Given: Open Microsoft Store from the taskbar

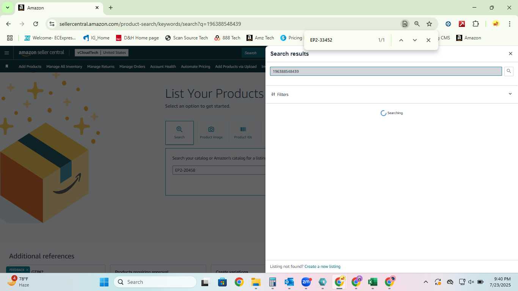Looking at the screenshot, I should point(222,282).
